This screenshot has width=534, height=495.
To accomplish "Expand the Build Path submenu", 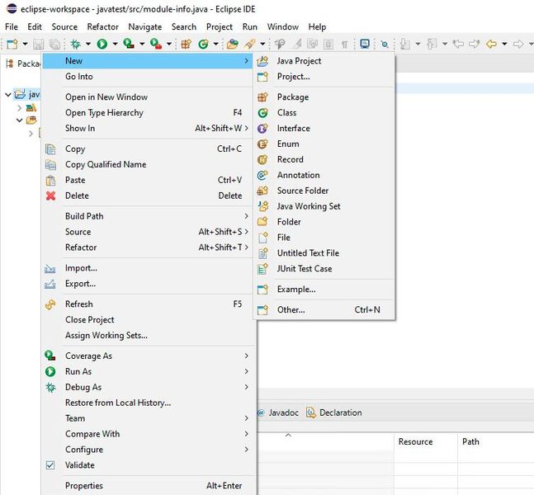I will coord(148,216).
